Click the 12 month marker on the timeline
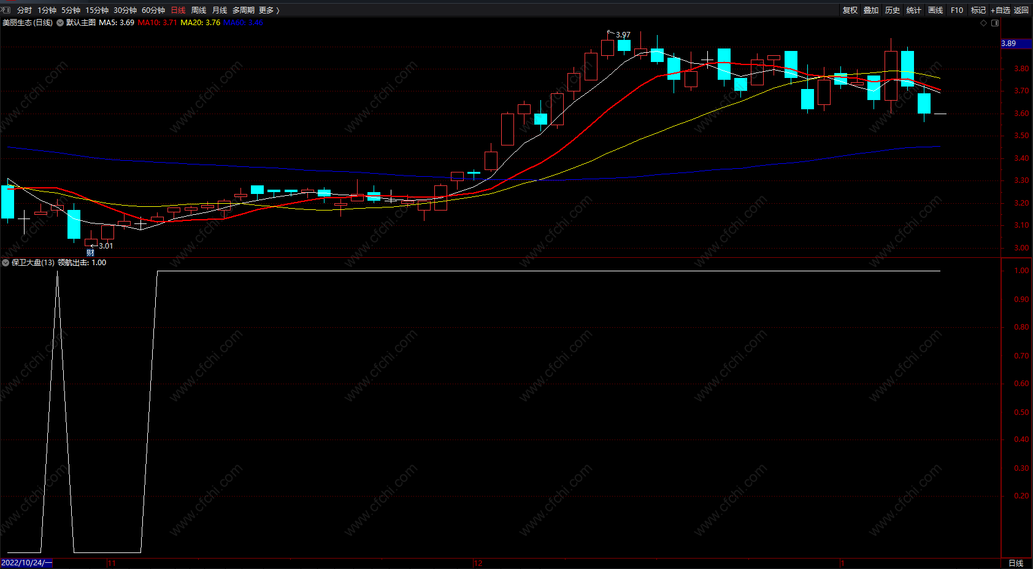This screenshot has height=569, width=1033. pos(478,563)
